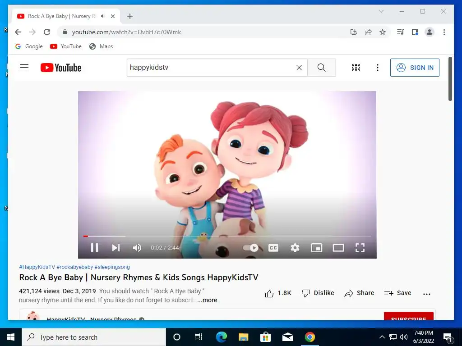The width and height of the screenshot is (462, 346).
Task: Open Task View on taskbar
Action: click(x=199, y=337)
